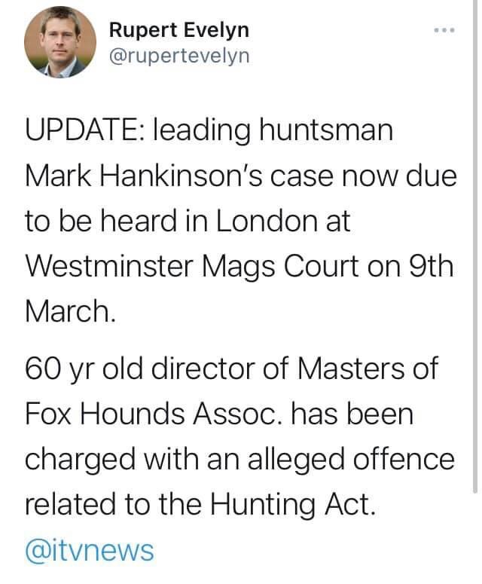This screenshot has height=584, width=482.
Task: Follow the @itvnews mention link
Action: [x=89, y=549]
